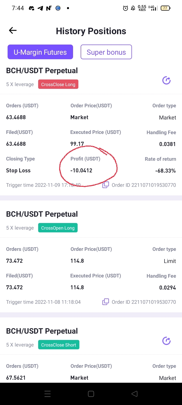Copy Order ID of CrossOpen Long order
The image size is (182, 405).
click(105, 302)
